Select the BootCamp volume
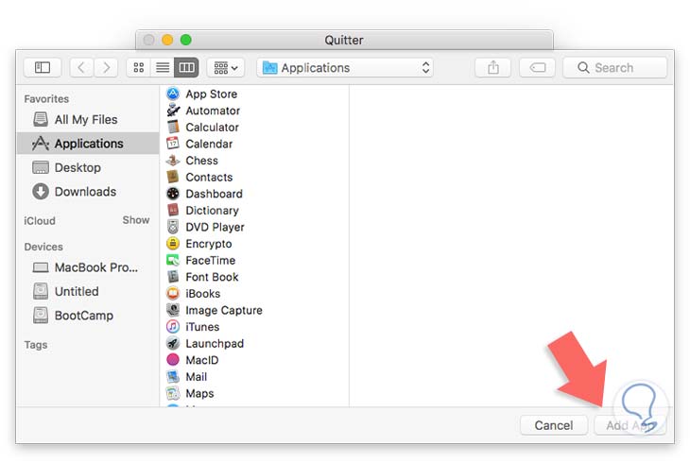Viewport: 690px width, 463px height. coord(88,316)
